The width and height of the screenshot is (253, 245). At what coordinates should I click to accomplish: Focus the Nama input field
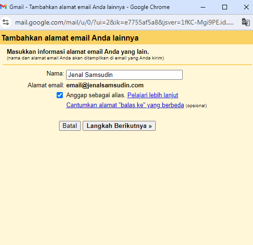tap(124, 75)
